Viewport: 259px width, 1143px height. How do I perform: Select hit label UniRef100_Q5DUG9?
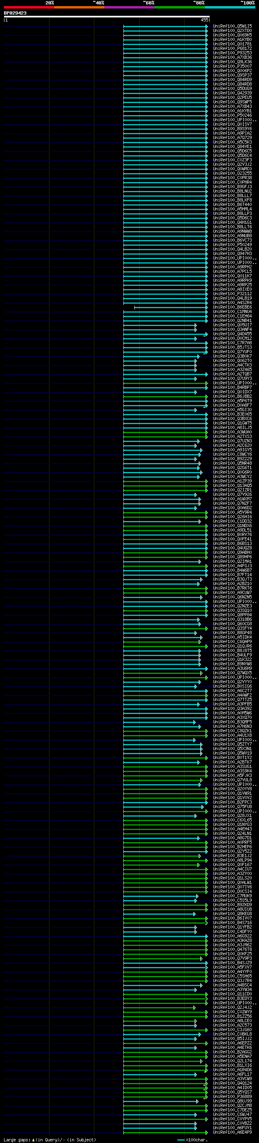(x=232, y=88)
